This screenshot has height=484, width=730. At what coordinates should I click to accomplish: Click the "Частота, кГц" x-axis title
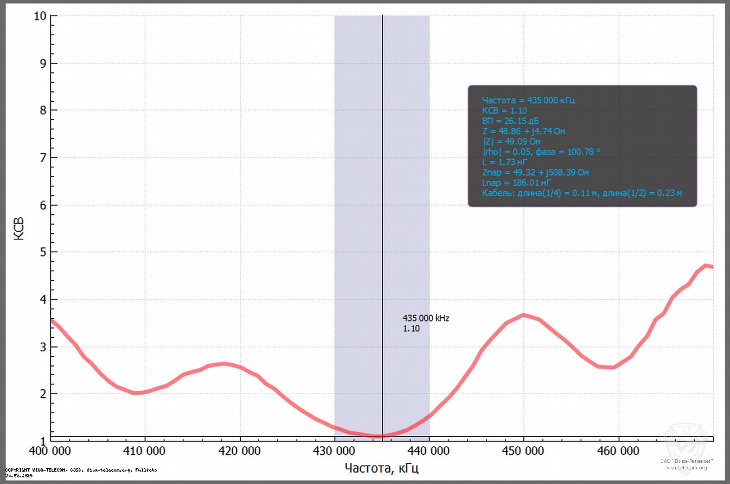tap(382, 467)
